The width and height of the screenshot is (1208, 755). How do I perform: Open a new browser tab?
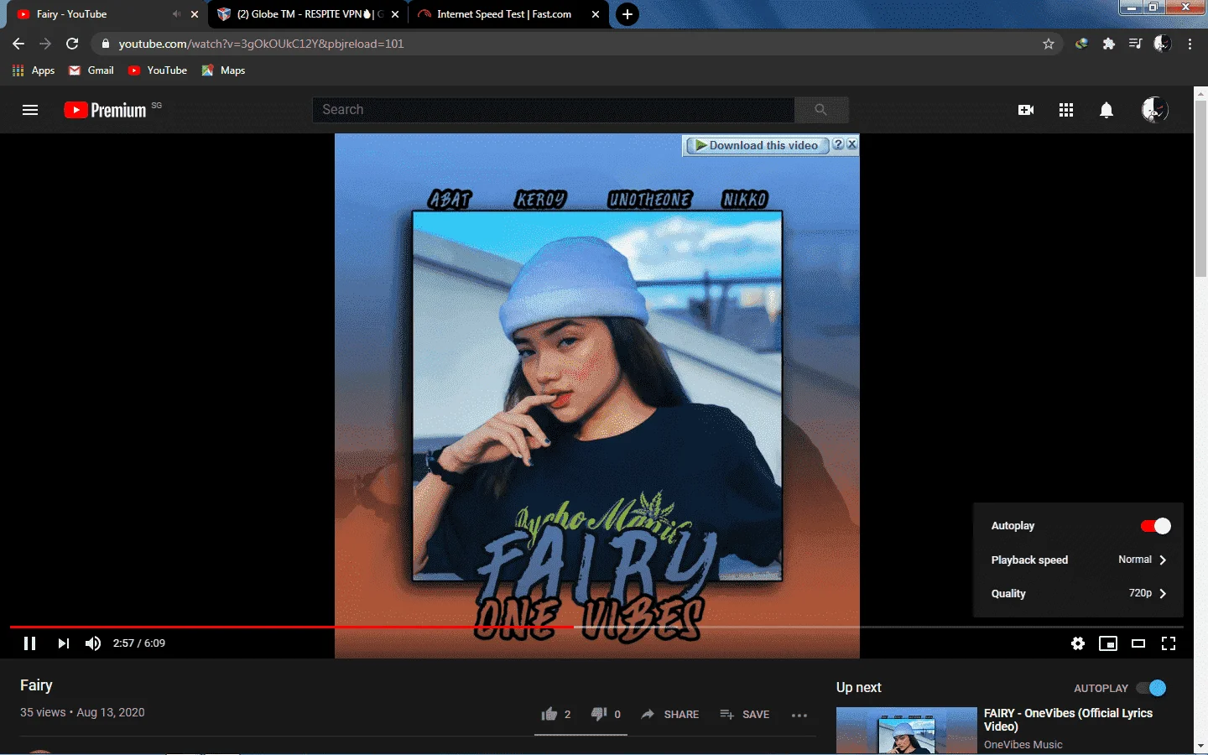pos(627,14)
